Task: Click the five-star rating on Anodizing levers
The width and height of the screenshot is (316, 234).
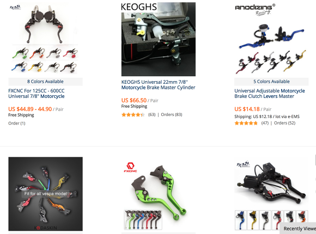Action: (x=246, y=123)
